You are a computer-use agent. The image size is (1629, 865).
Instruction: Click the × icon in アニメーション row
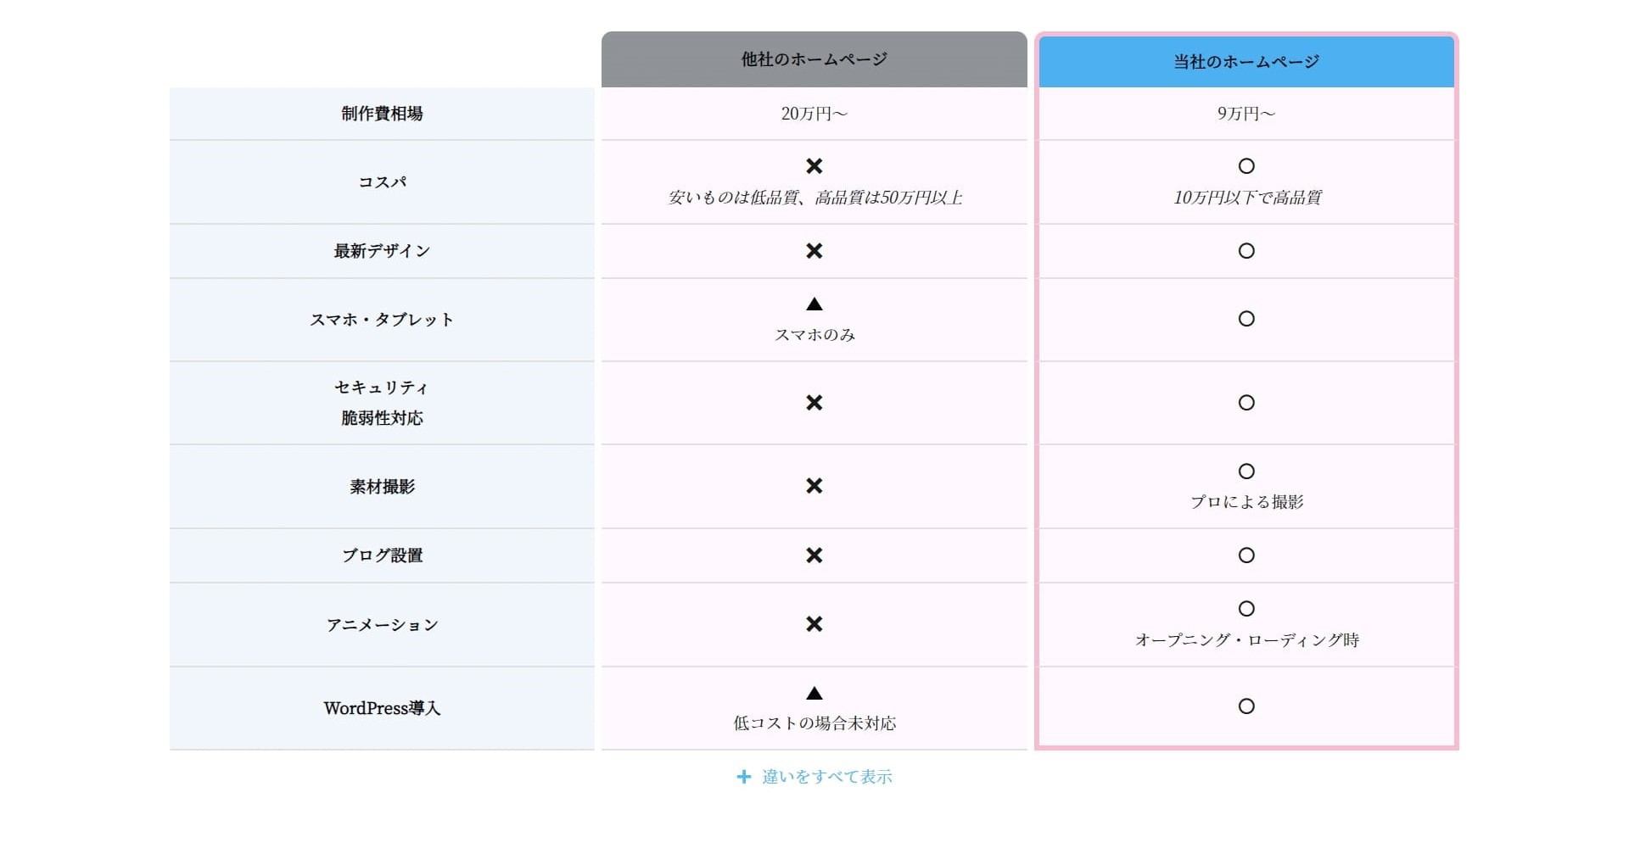pyautogui.click(x=814, y=625)
